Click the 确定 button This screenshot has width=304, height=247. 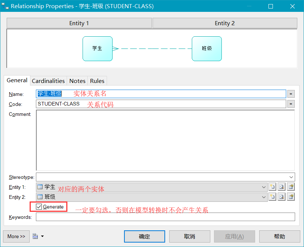point(144,236)
